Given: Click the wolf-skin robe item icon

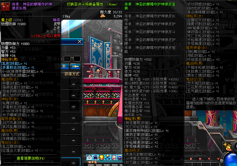Looking at the screenshot, I should point(6,6).
